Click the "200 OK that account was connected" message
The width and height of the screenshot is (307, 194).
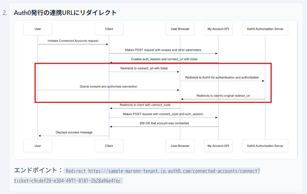[164, 123]
